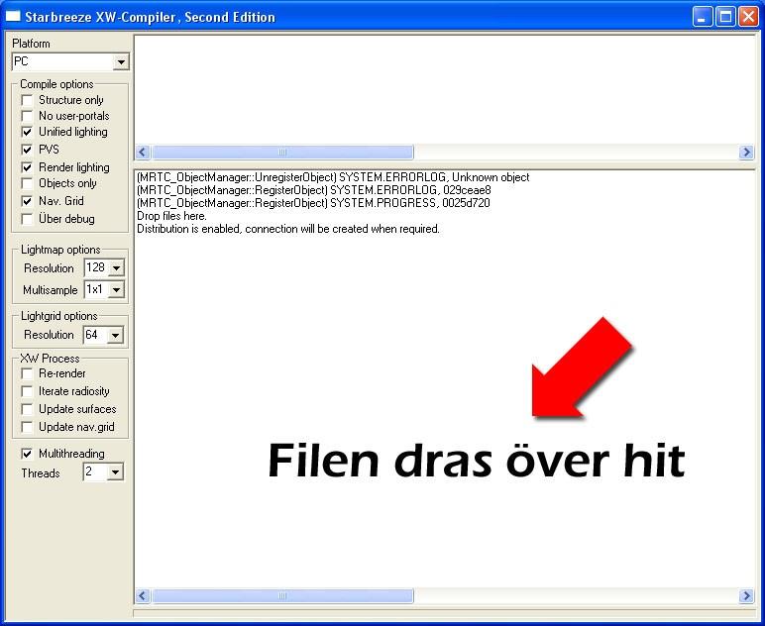Click right scroll arrow of upper pane
765x626 pixels.
pyautogui.click(x=746, y=153)
